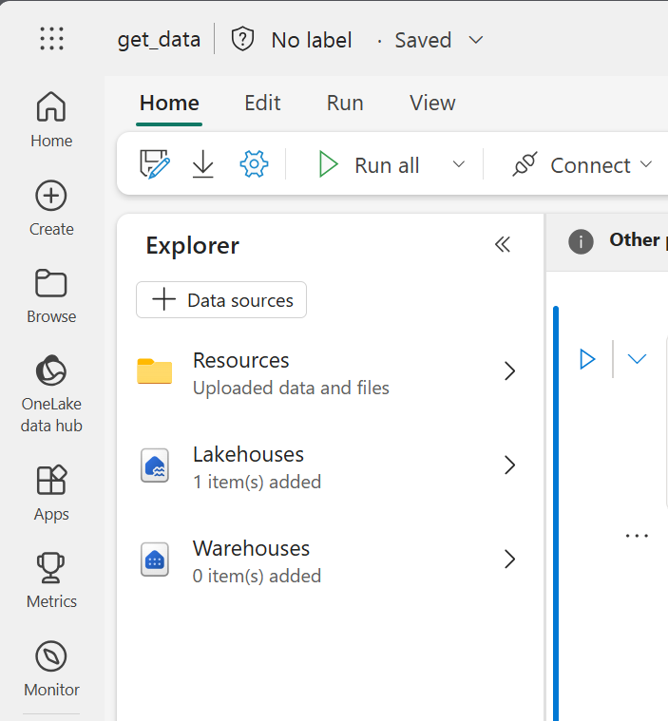668x721 pixels.
Task: Open Apps in the left sidebar
Action: click(51, 493)
